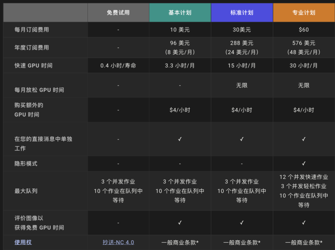Click 一般商业条款* under 标准计划
Image resolution: width=335 pixels, height=250 pixels.
pyautogui.click(x=242, y=242)
